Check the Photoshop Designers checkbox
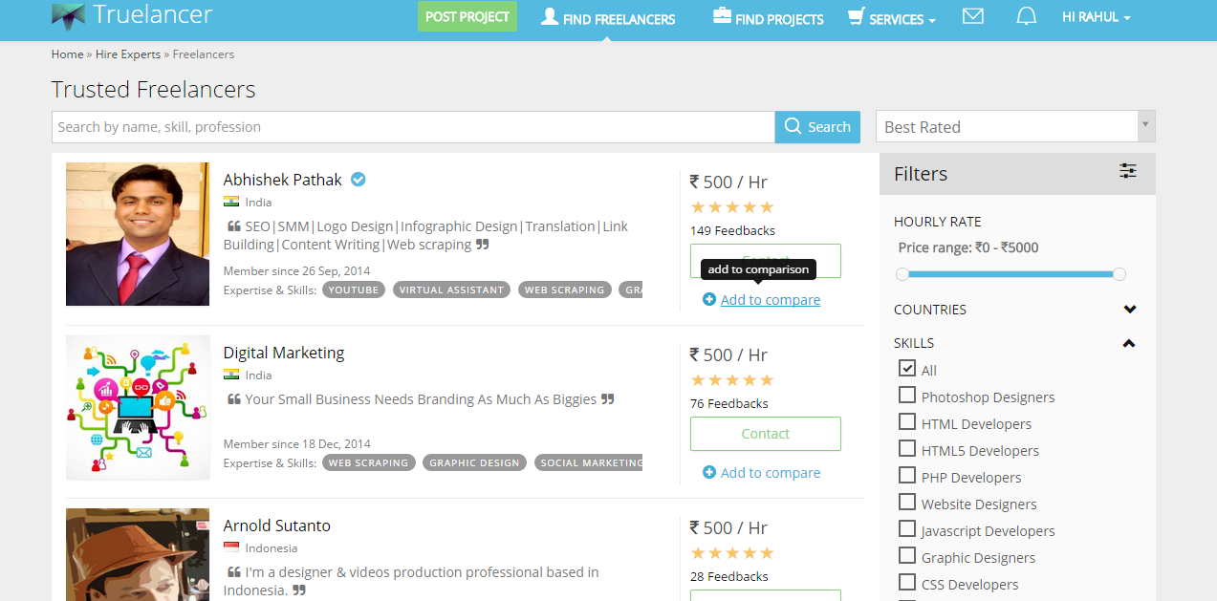1217x601 pixels. tap(907, 396)
